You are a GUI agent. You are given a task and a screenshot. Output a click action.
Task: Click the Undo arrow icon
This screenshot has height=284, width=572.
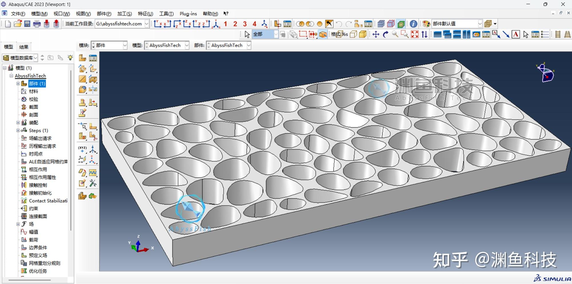tap(339, 24)
